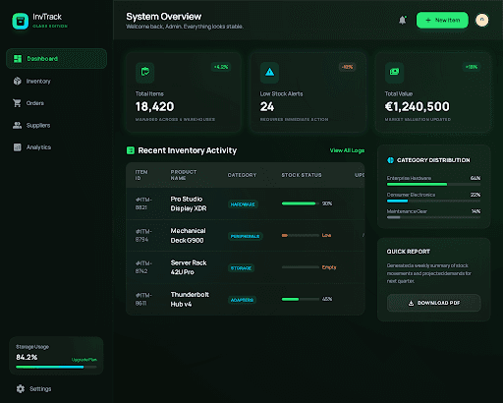The height and width of the screenshot is (403, 503).
Task: Click the STORAGE category tag
Action: [x=241, y=268]
